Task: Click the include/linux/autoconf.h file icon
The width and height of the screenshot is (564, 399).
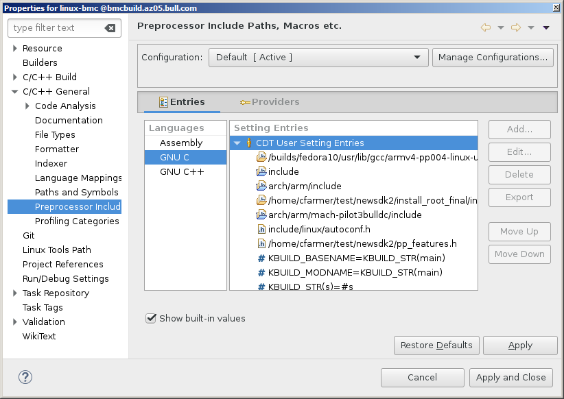Action: 261,229
